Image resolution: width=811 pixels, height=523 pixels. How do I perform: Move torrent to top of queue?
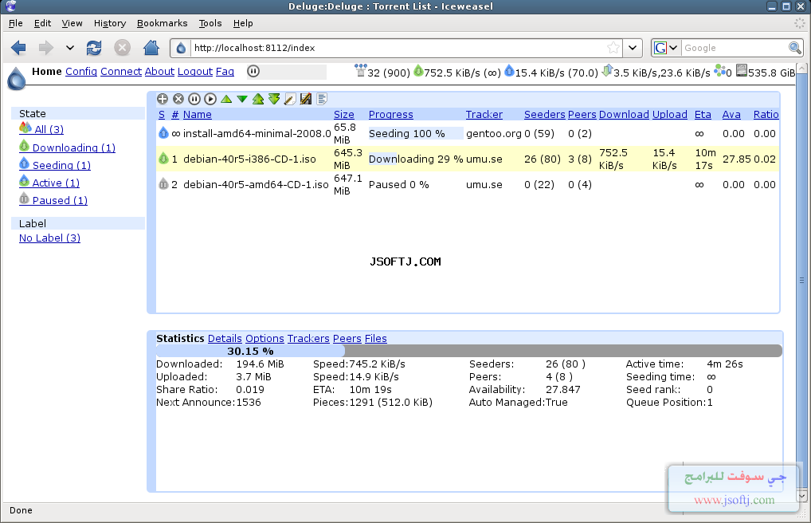[258, 99]
